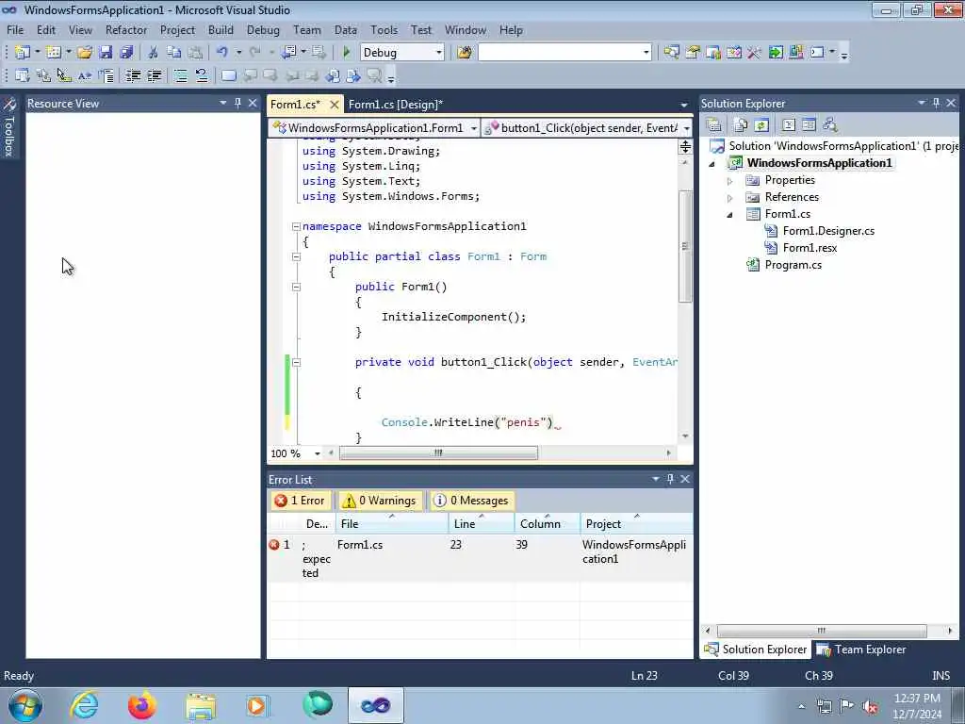Screen dimensions: 965x724
Task: Click the Paste toolbar icon
Action: [195, 53]
